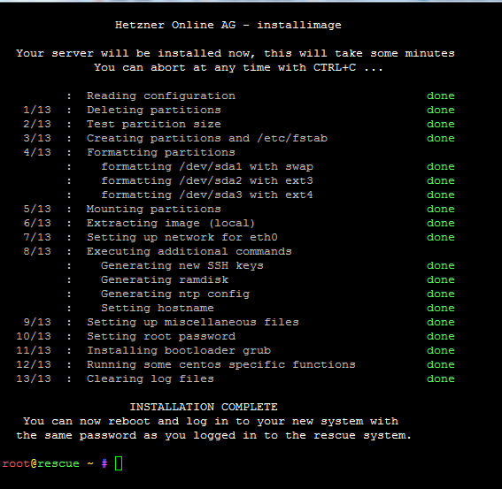Click 'done' status next to Deleting partitions
Viewport: 502px width, 489px height.
point(441,110)
